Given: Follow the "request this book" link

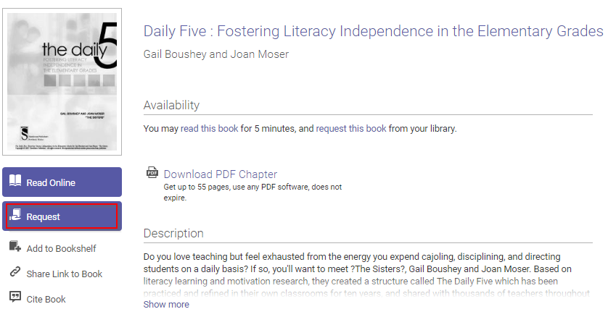Looking at the screenshot, I should pos(351,129).
